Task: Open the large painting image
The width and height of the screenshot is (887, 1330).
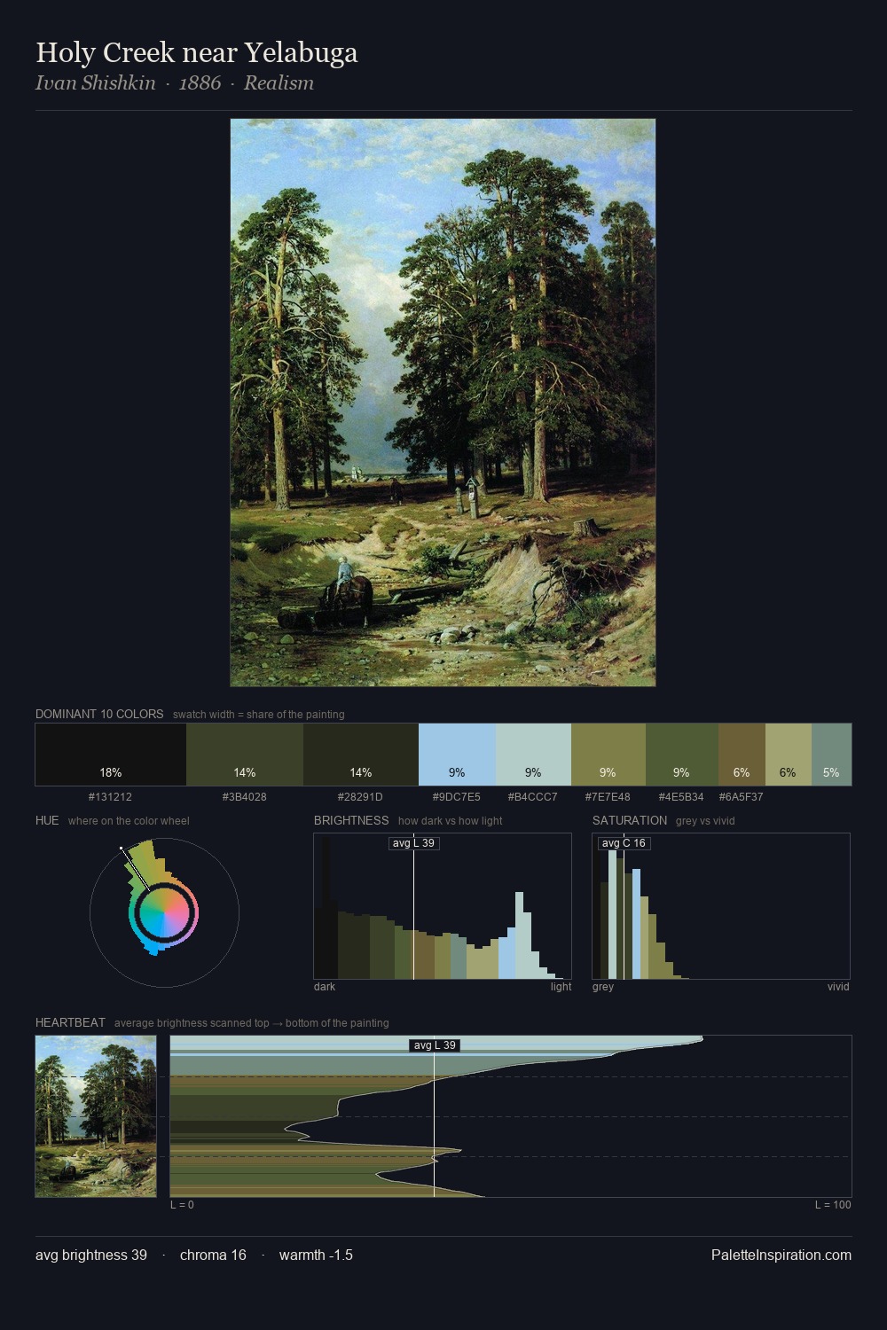Action: pyautogui.click(x=443, y=403)
